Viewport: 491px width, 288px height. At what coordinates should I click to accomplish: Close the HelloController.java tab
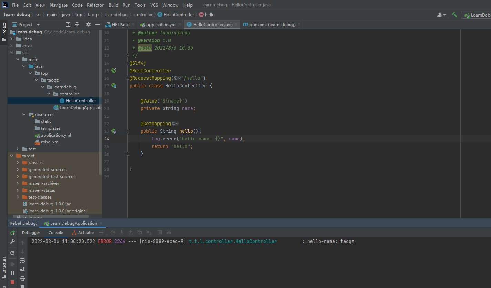pyautogui.click(x=236, y=25)
